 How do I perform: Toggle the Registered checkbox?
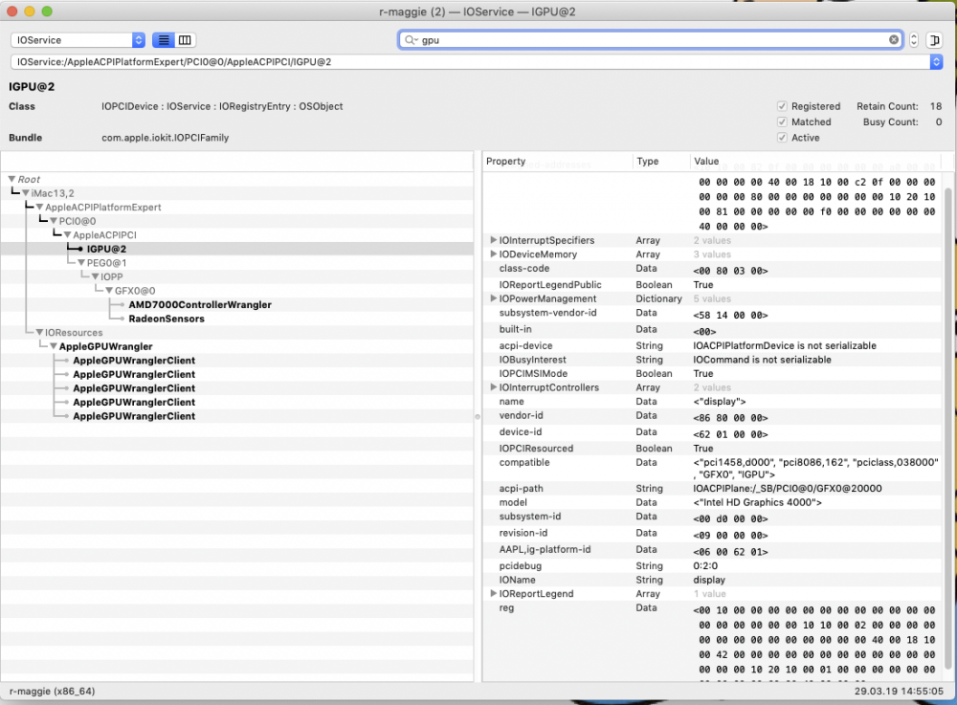pos(782,106)
